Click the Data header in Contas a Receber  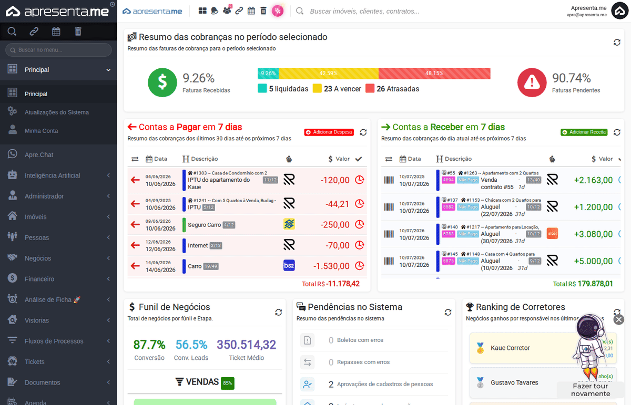tap(410, 159)
